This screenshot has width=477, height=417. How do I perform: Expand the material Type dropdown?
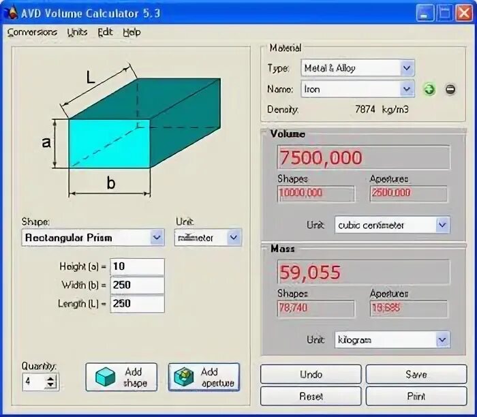[407, 68]
